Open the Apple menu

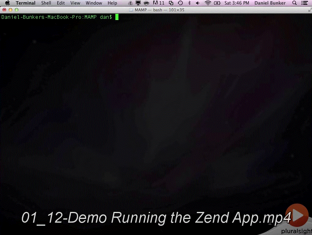7,3
